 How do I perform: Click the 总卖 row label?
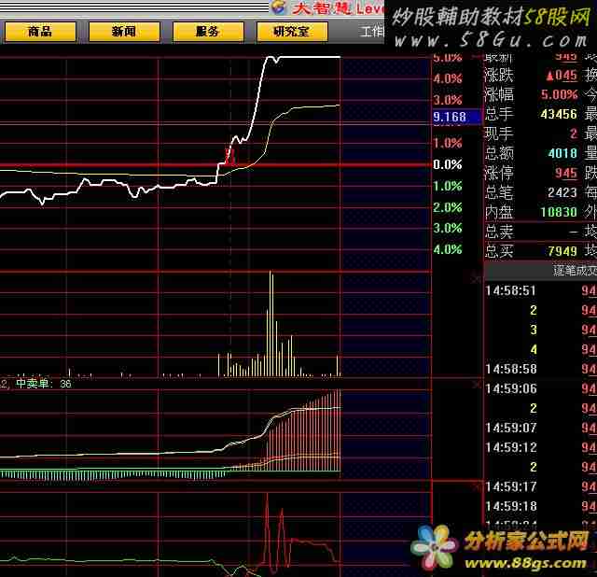pyautogui.click(x=499, y=232)
